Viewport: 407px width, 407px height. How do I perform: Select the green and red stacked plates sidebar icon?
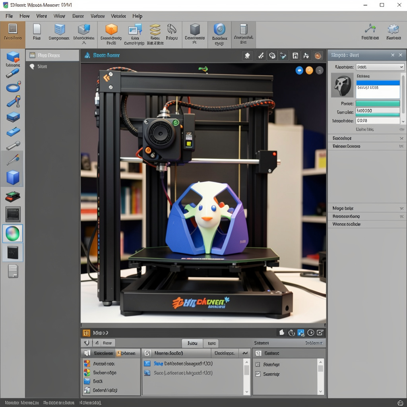pyautogui.click(x=13, y=196)
